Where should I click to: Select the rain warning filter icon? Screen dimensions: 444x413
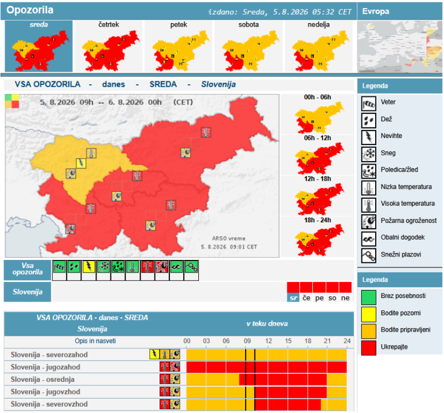[x=74, y=267]
